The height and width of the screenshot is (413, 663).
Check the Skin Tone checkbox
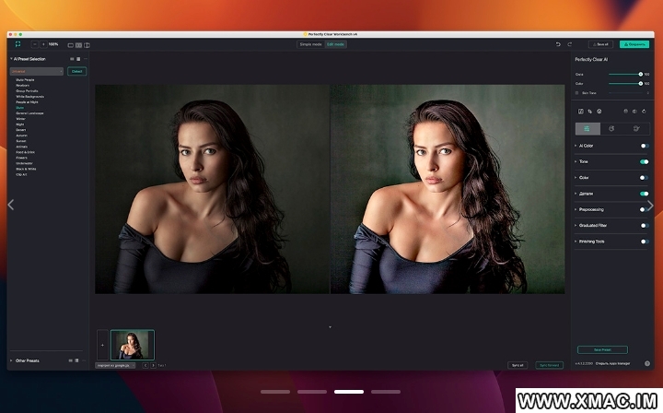tap(576, 93)
